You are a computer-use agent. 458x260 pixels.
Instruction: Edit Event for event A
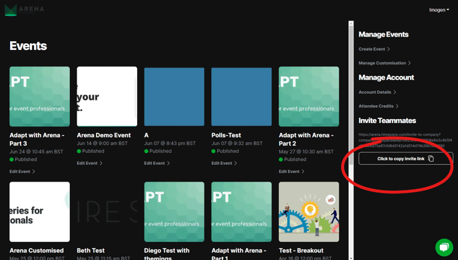pos(157,163)
